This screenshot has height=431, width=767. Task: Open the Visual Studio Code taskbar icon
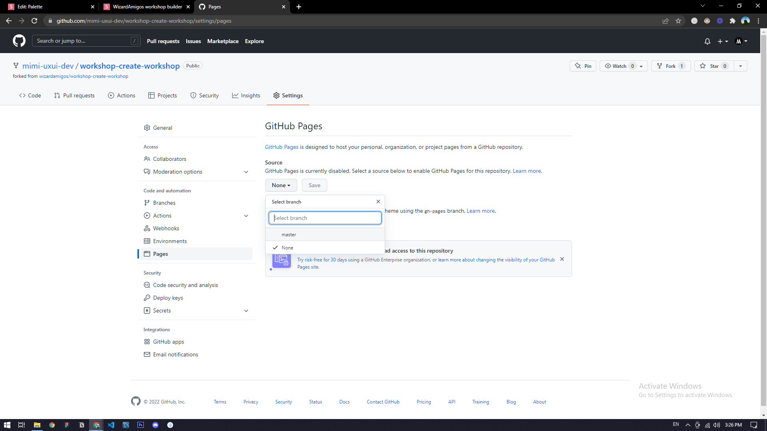[111, 425]
